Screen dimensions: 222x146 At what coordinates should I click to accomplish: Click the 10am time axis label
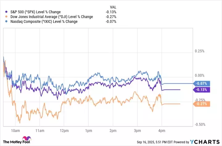tap(15, 130)
